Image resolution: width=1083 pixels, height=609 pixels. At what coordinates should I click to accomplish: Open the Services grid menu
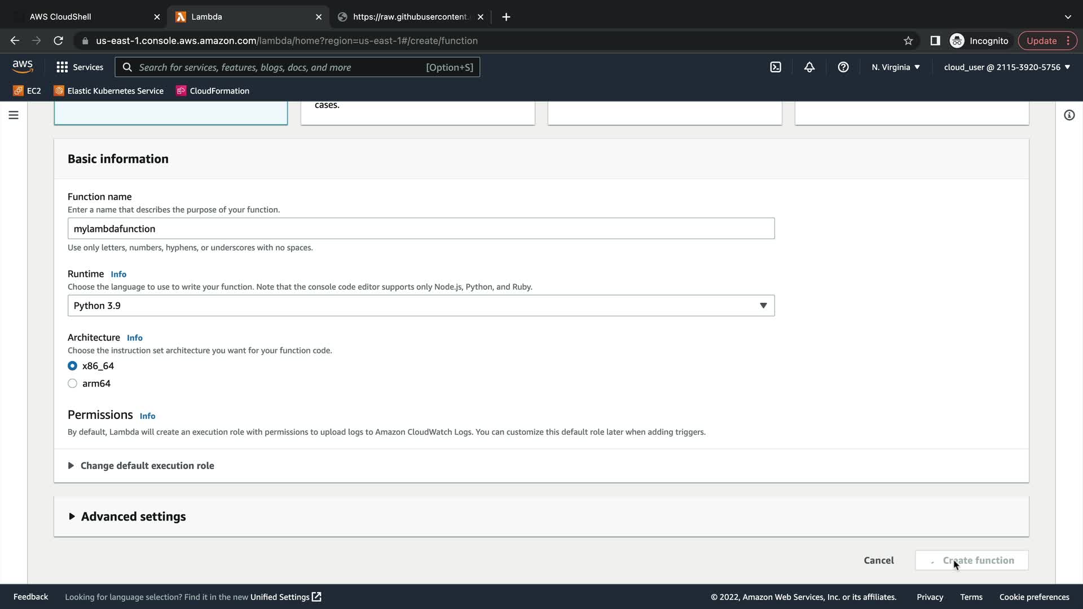point(80,67)
